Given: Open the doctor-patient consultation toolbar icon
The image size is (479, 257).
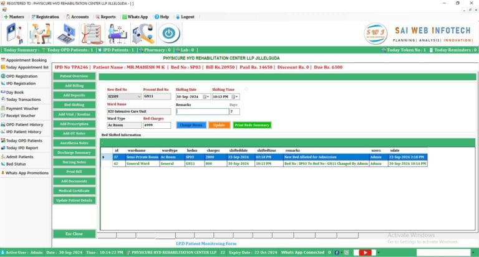Looking at the screenshot, I should [x=40, y=34].
